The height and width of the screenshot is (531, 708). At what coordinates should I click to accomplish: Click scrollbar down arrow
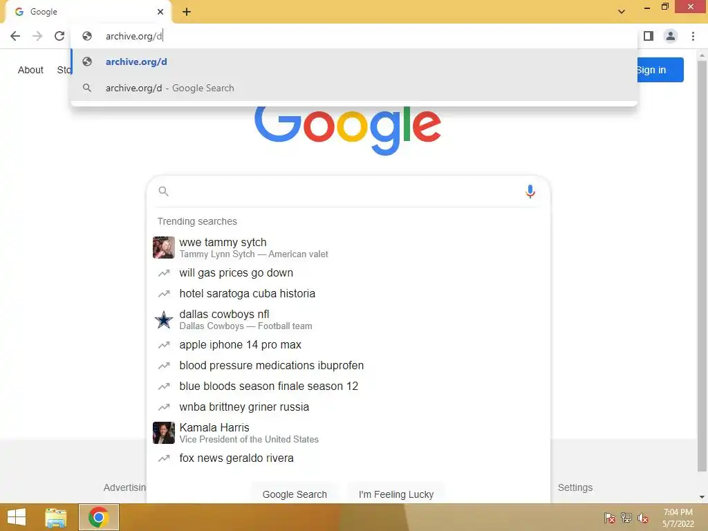(702, 497)
